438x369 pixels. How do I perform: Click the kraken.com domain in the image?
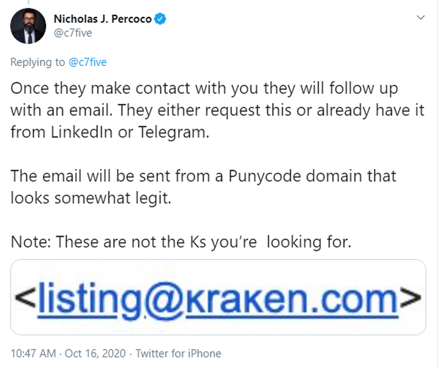tap(292, 300)
